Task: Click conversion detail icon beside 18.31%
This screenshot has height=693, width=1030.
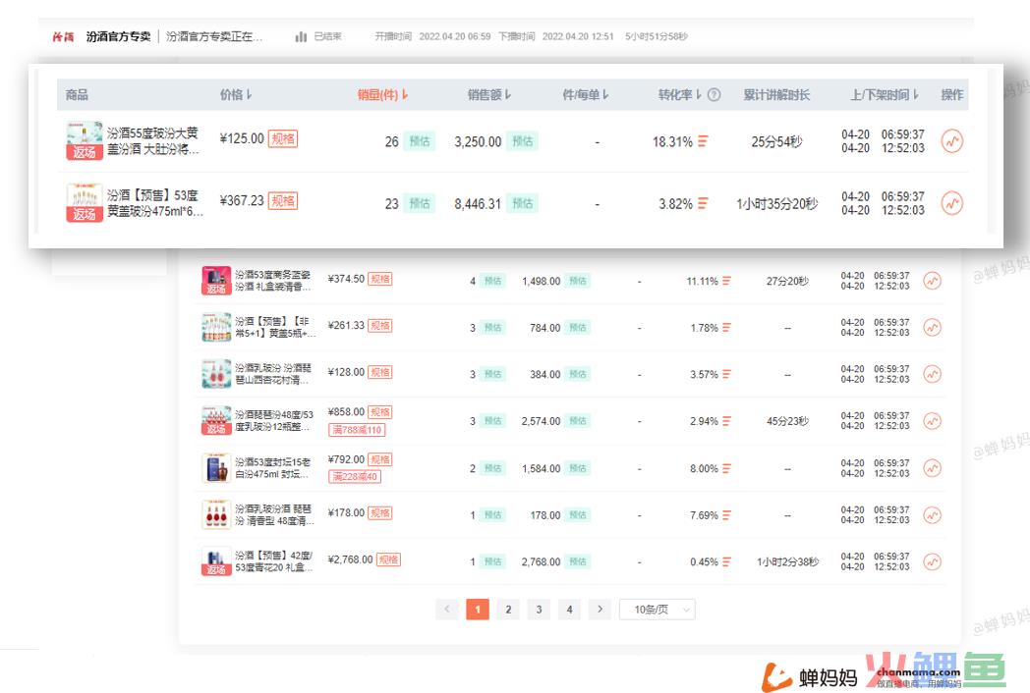Action: pyautogui.click(x=703, y=141)
